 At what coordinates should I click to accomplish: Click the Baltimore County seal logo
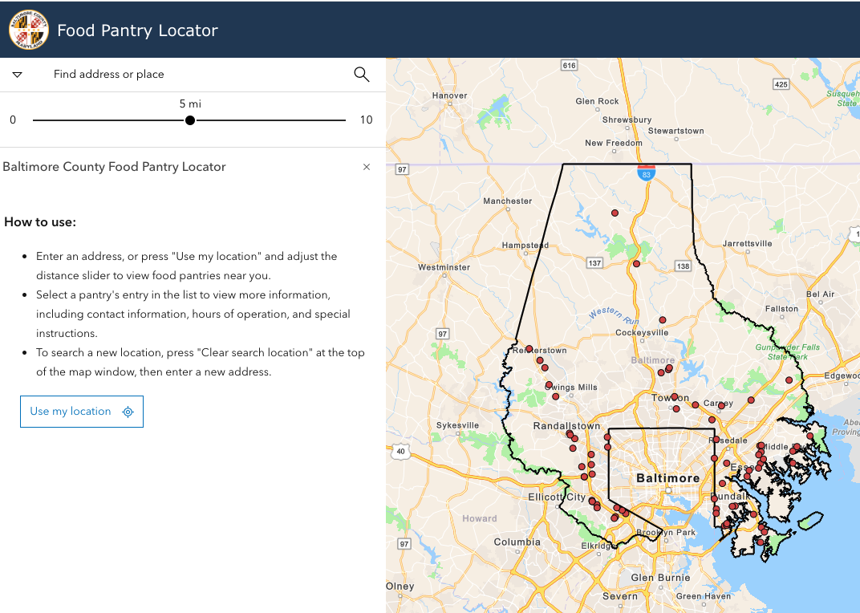pos(29,29)
